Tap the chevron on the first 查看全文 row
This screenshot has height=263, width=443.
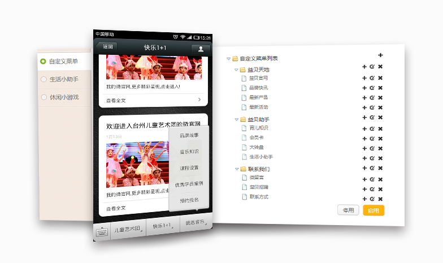tap(199, 100)
